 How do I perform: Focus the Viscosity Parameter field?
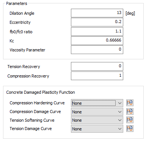click(x=97, y=50)
